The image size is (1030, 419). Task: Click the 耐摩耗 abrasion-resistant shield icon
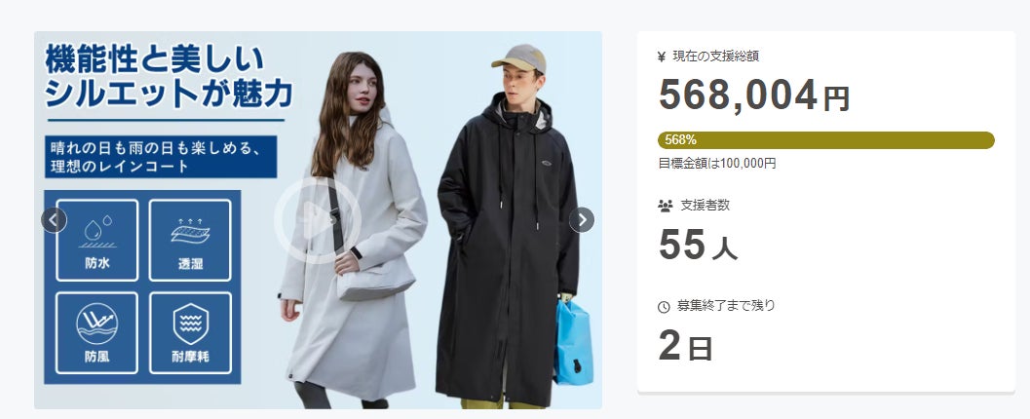[190, 333]
